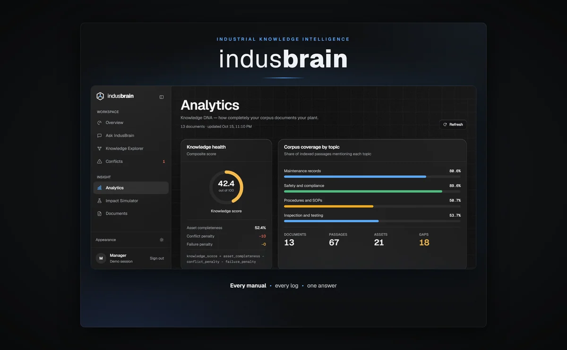Open Ask IndusBrain in sidebar
The width and height of the screenshot is (567, 350).
(x=131, y=136)
